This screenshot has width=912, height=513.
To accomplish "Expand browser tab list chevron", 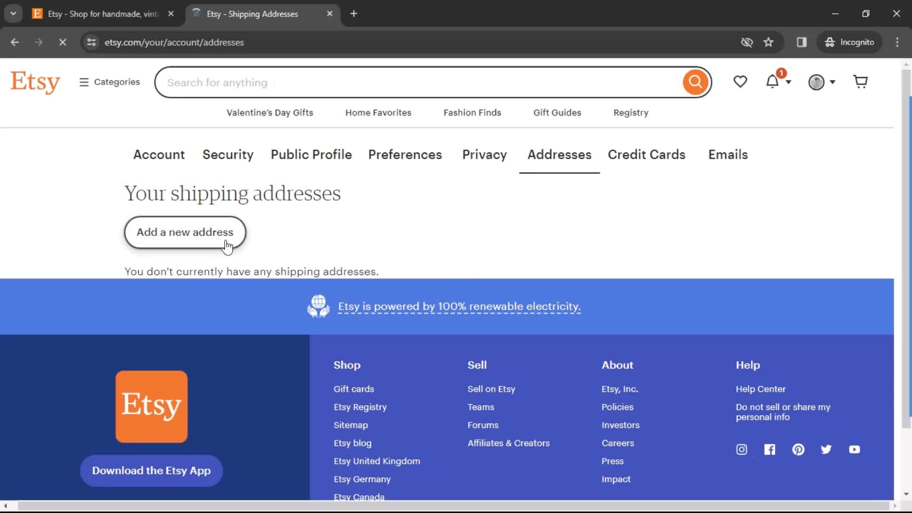I will coord(12,14).
